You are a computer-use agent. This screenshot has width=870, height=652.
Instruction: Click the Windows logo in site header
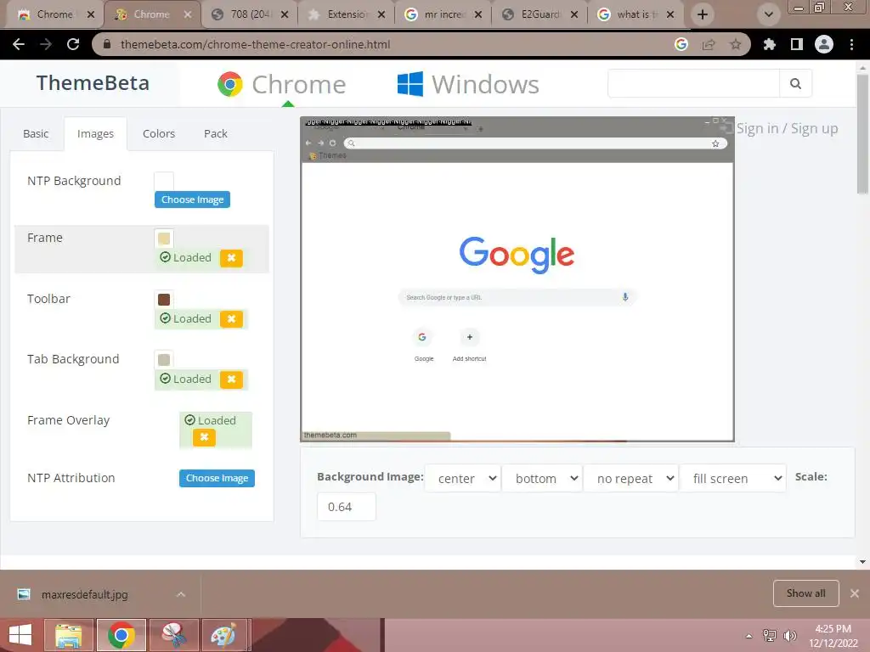point(410,84)
